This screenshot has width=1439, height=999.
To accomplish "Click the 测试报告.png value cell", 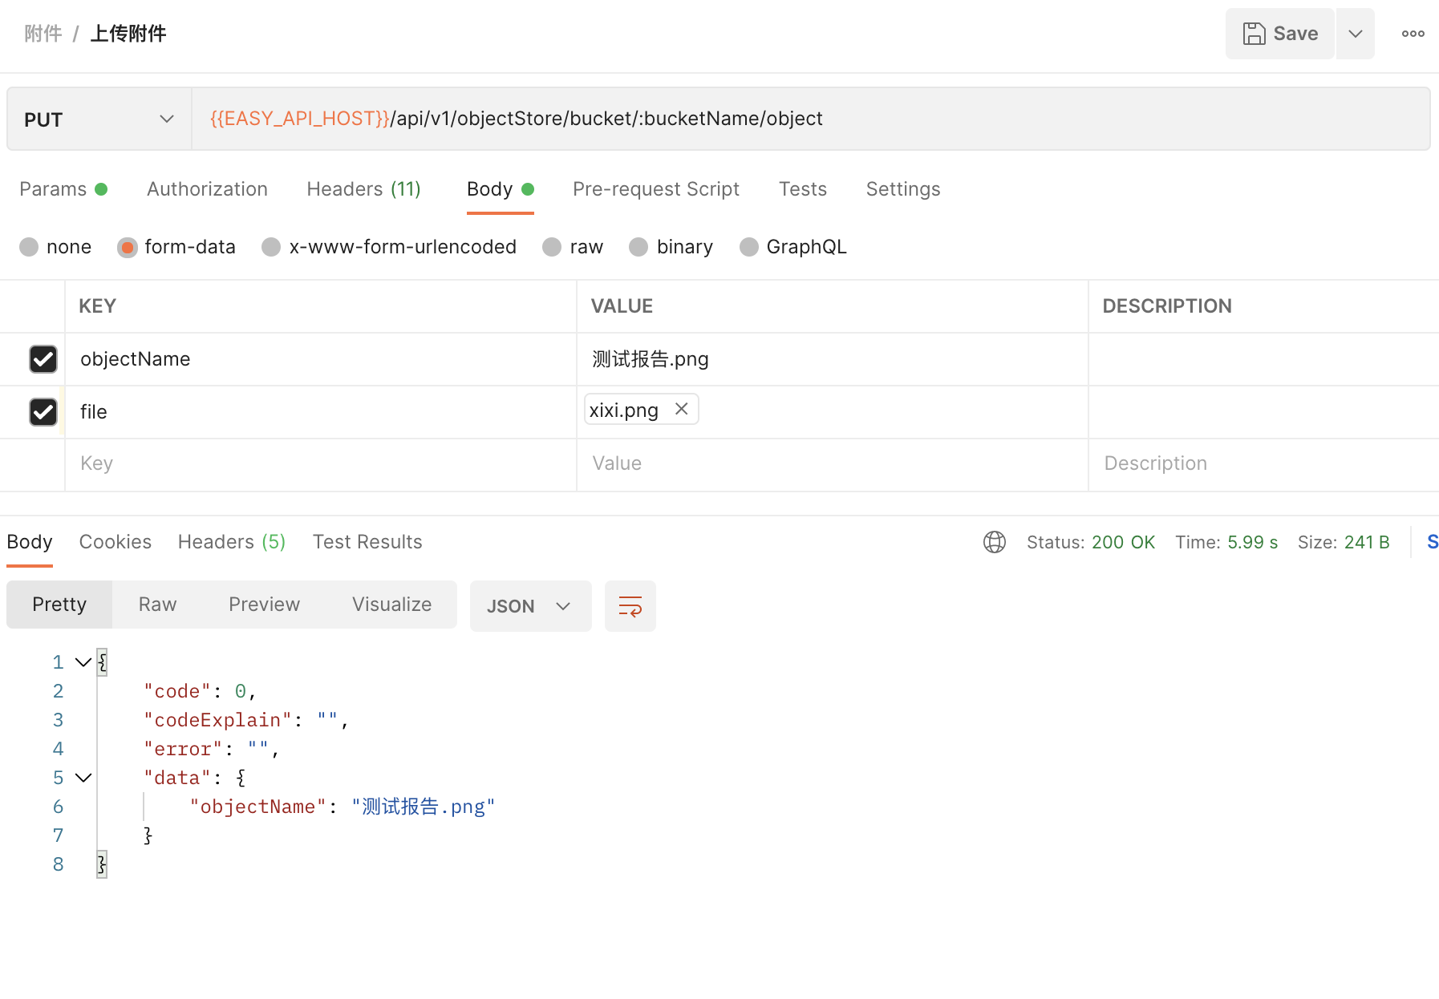I will coord(833,359).
